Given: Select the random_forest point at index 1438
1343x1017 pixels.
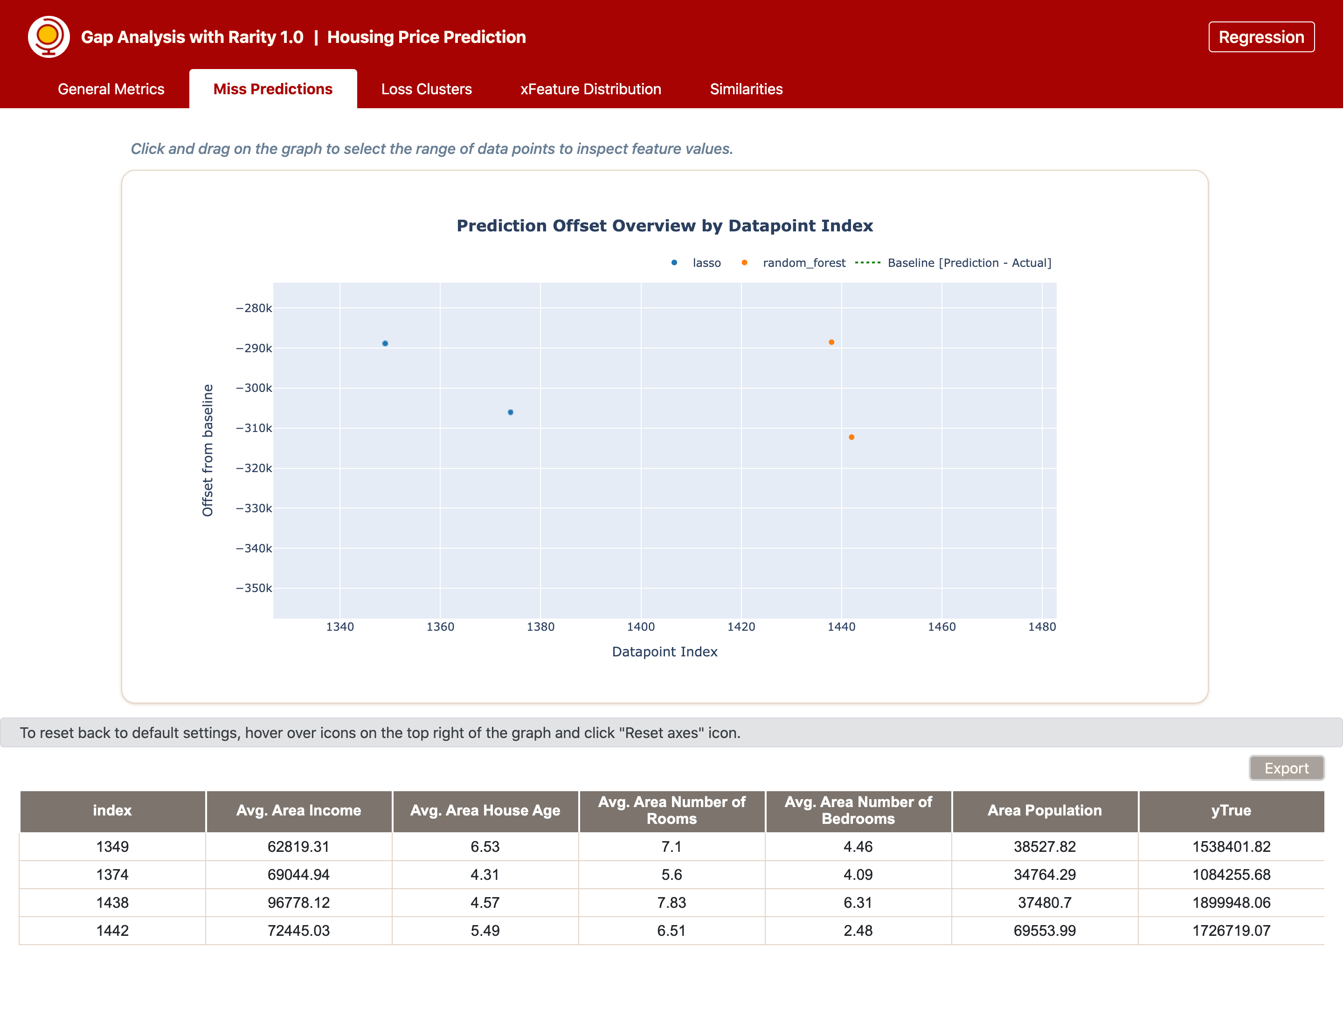Looking at the screenshot, I should pyautogui.click(x=831, y=342).
